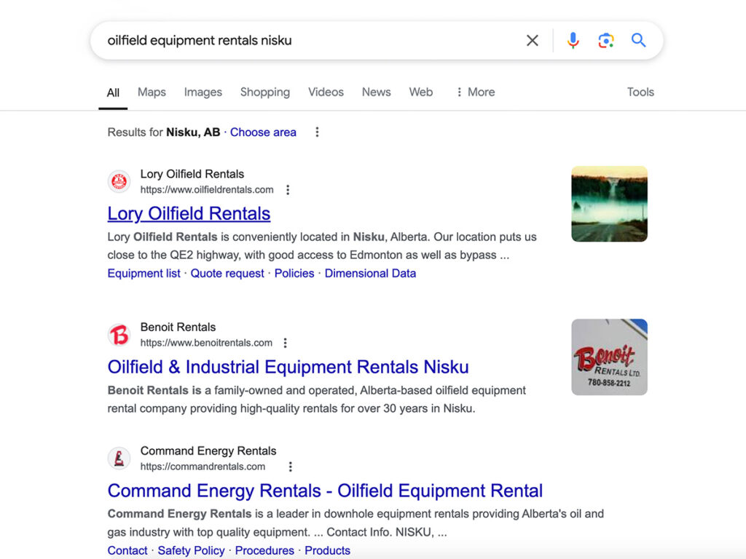Click the Choose area link
The image size is (746, 559).
click(263, 132)
